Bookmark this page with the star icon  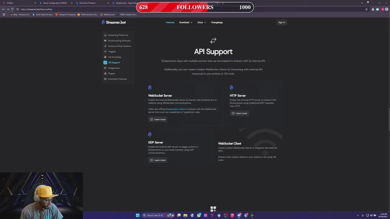coord(366,9)
